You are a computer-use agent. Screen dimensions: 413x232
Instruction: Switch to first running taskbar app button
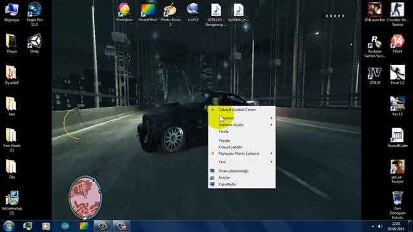coord(103,226)
